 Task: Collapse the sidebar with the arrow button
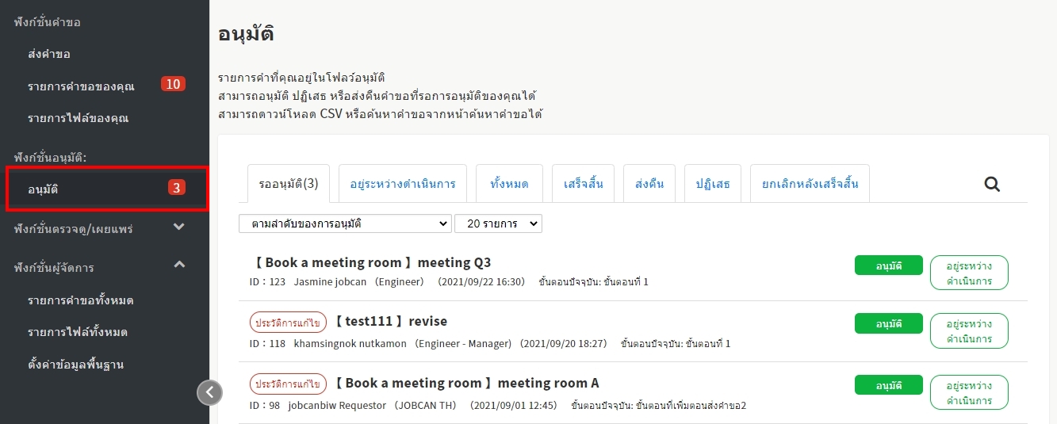[209, 392]
